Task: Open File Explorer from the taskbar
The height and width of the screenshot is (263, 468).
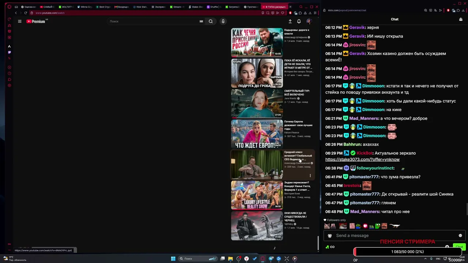Action: pyautogui.click(x=231, y=259)
